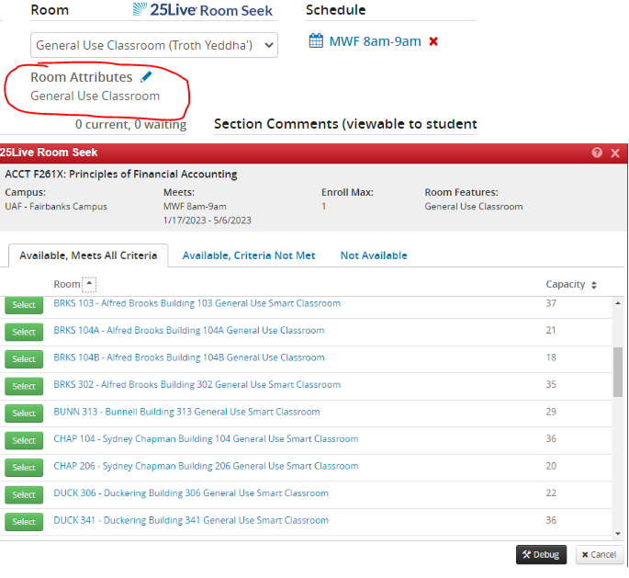Viewport: 629px width, 578px height.
Task: Close the 25Live Room Seek dialog
Action: tap(615, 153)
